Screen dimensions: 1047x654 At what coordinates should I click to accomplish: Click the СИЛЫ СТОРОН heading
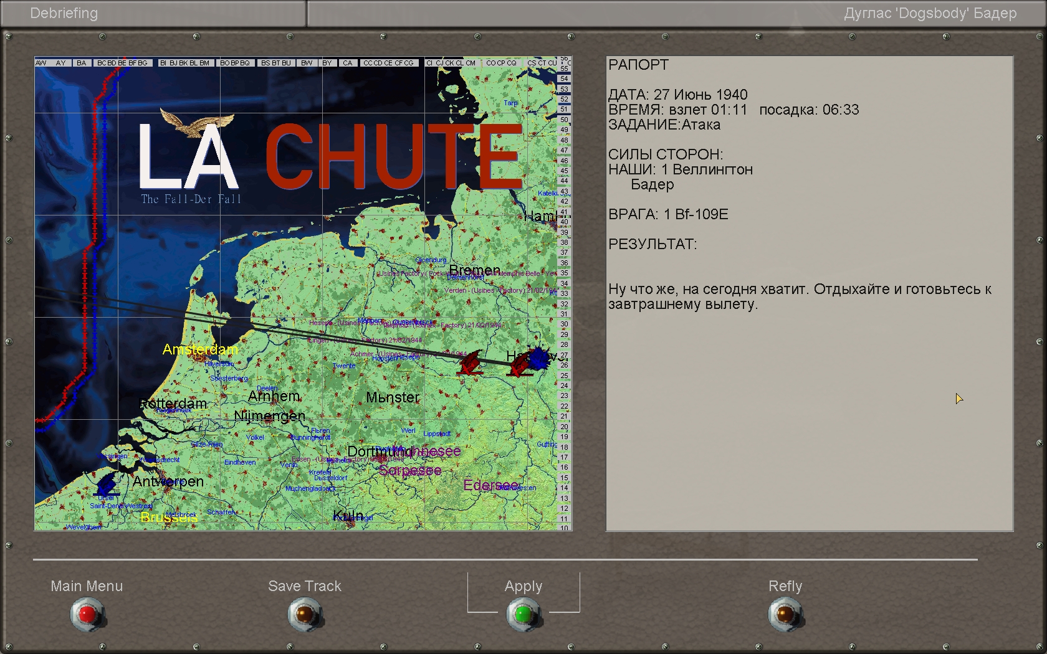666,154
